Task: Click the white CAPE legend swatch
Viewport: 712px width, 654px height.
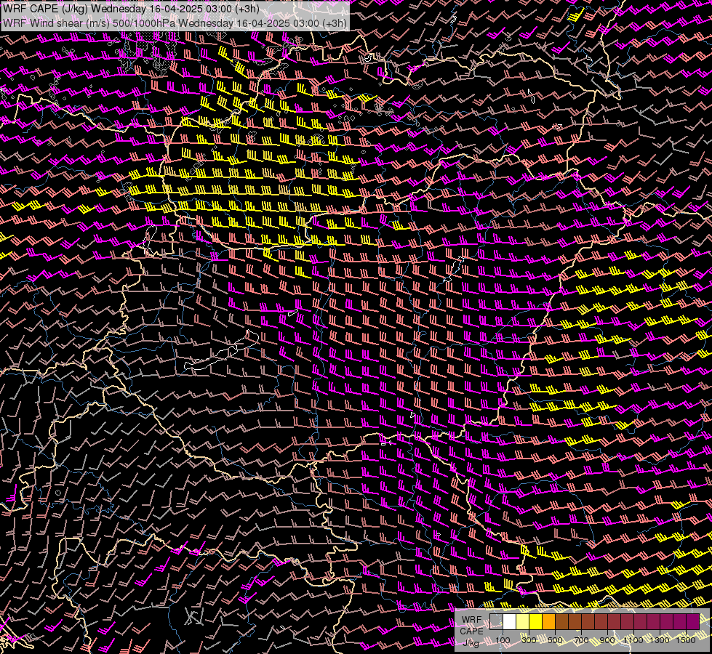Action: click(510, 621)
